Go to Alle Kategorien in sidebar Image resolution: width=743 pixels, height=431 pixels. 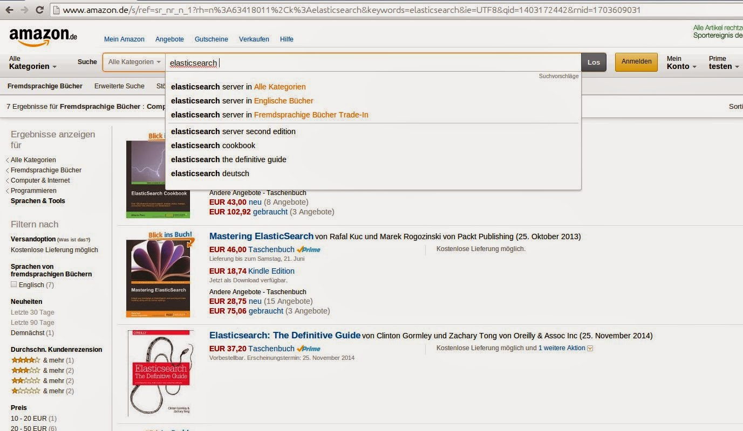point(33,160)
